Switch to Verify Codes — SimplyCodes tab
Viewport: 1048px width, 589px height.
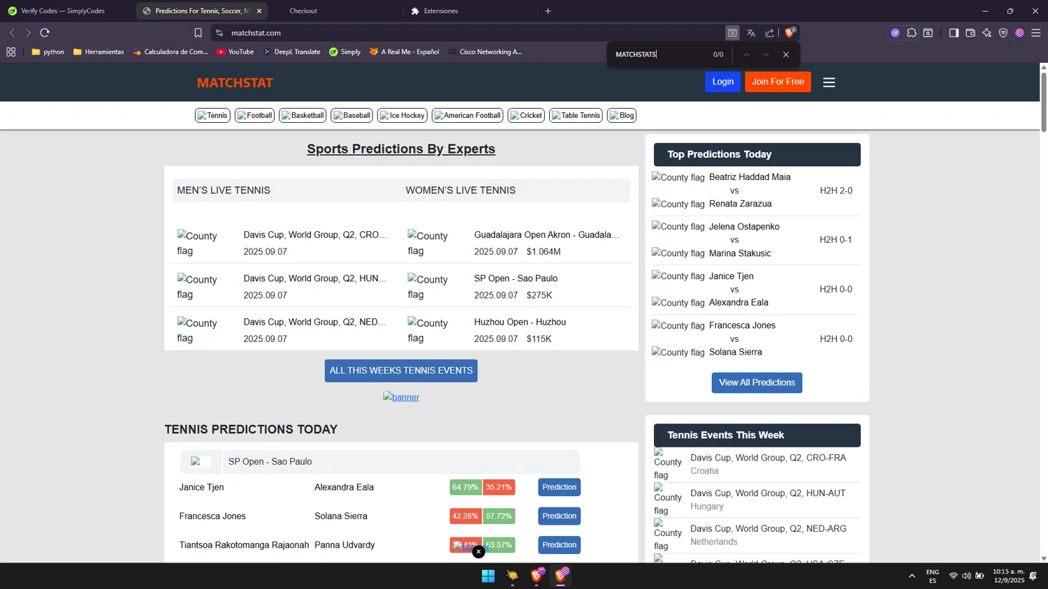pos(63,11)
